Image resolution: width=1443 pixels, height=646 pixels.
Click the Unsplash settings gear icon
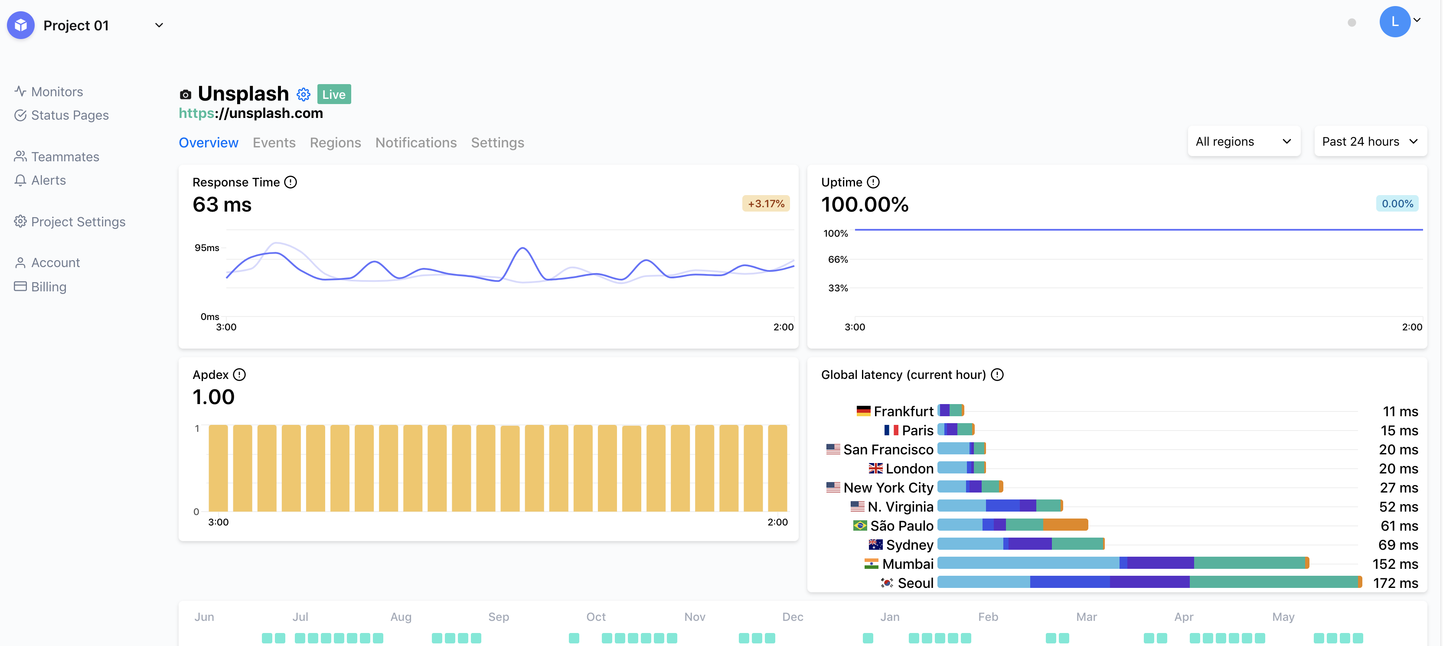303,94
